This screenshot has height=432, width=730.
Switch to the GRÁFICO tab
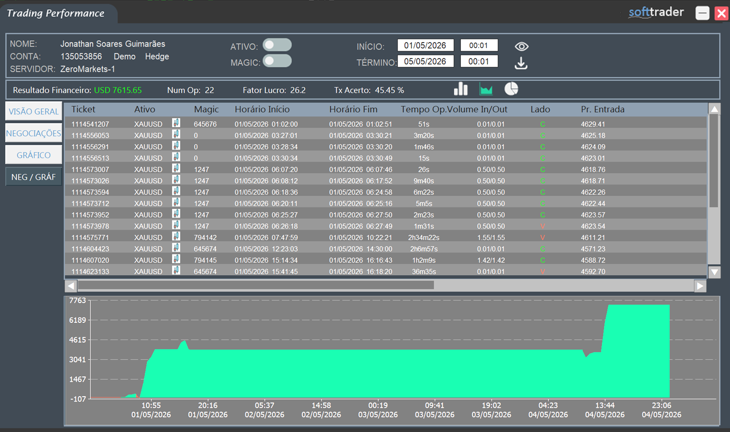point(33,155)
